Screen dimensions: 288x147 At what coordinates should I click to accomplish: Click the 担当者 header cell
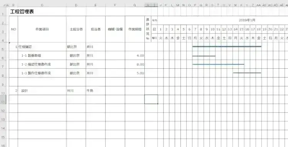[x=96, y=29]
